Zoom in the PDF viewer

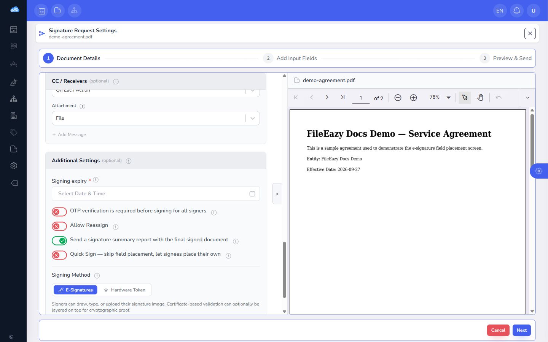(413, 98)
